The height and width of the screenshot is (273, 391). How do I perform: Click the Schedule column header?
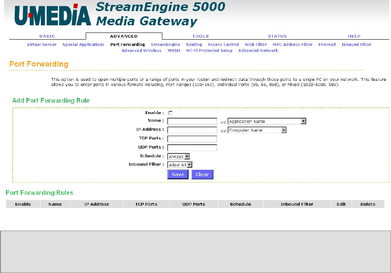(x=241, y=204)
